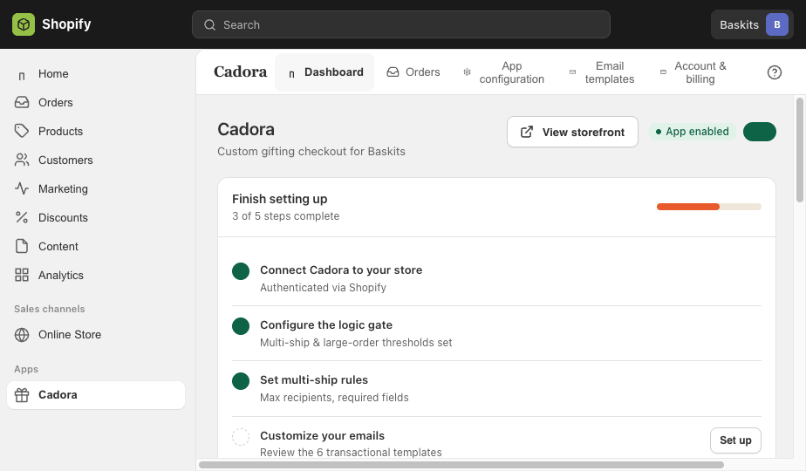Open the Account & billing tab
The width and height of the screenshot is (806, 471).
[x=693, y=72]
